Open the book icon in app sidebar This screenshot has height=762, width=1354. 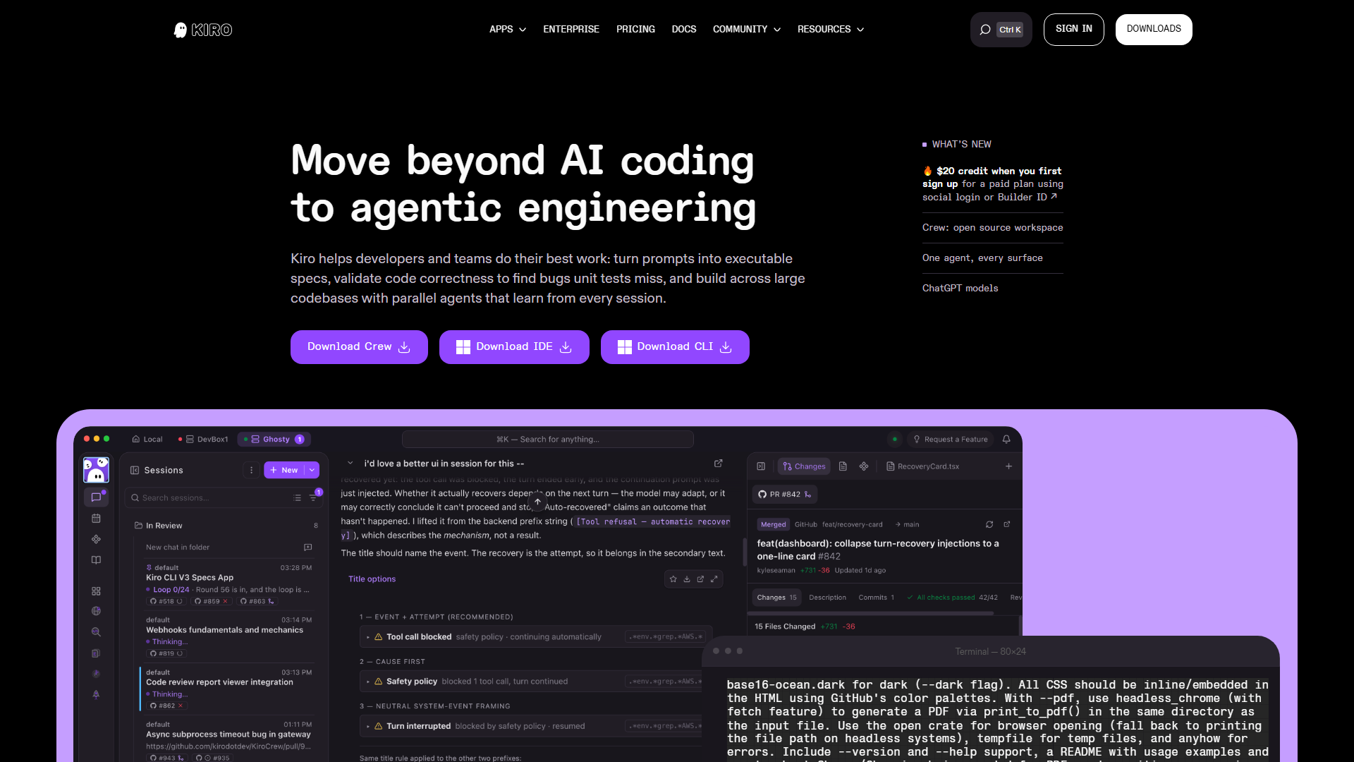(x=96, y=560)
